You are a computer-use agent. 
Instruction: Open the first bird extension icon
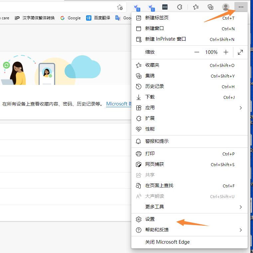click(x=137, y=7)
